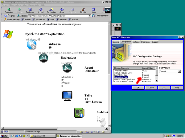Image resolution: width=185 pixels, height=138 pixels.
Task: Open the Marché bookmark
Action: (73, 20)
